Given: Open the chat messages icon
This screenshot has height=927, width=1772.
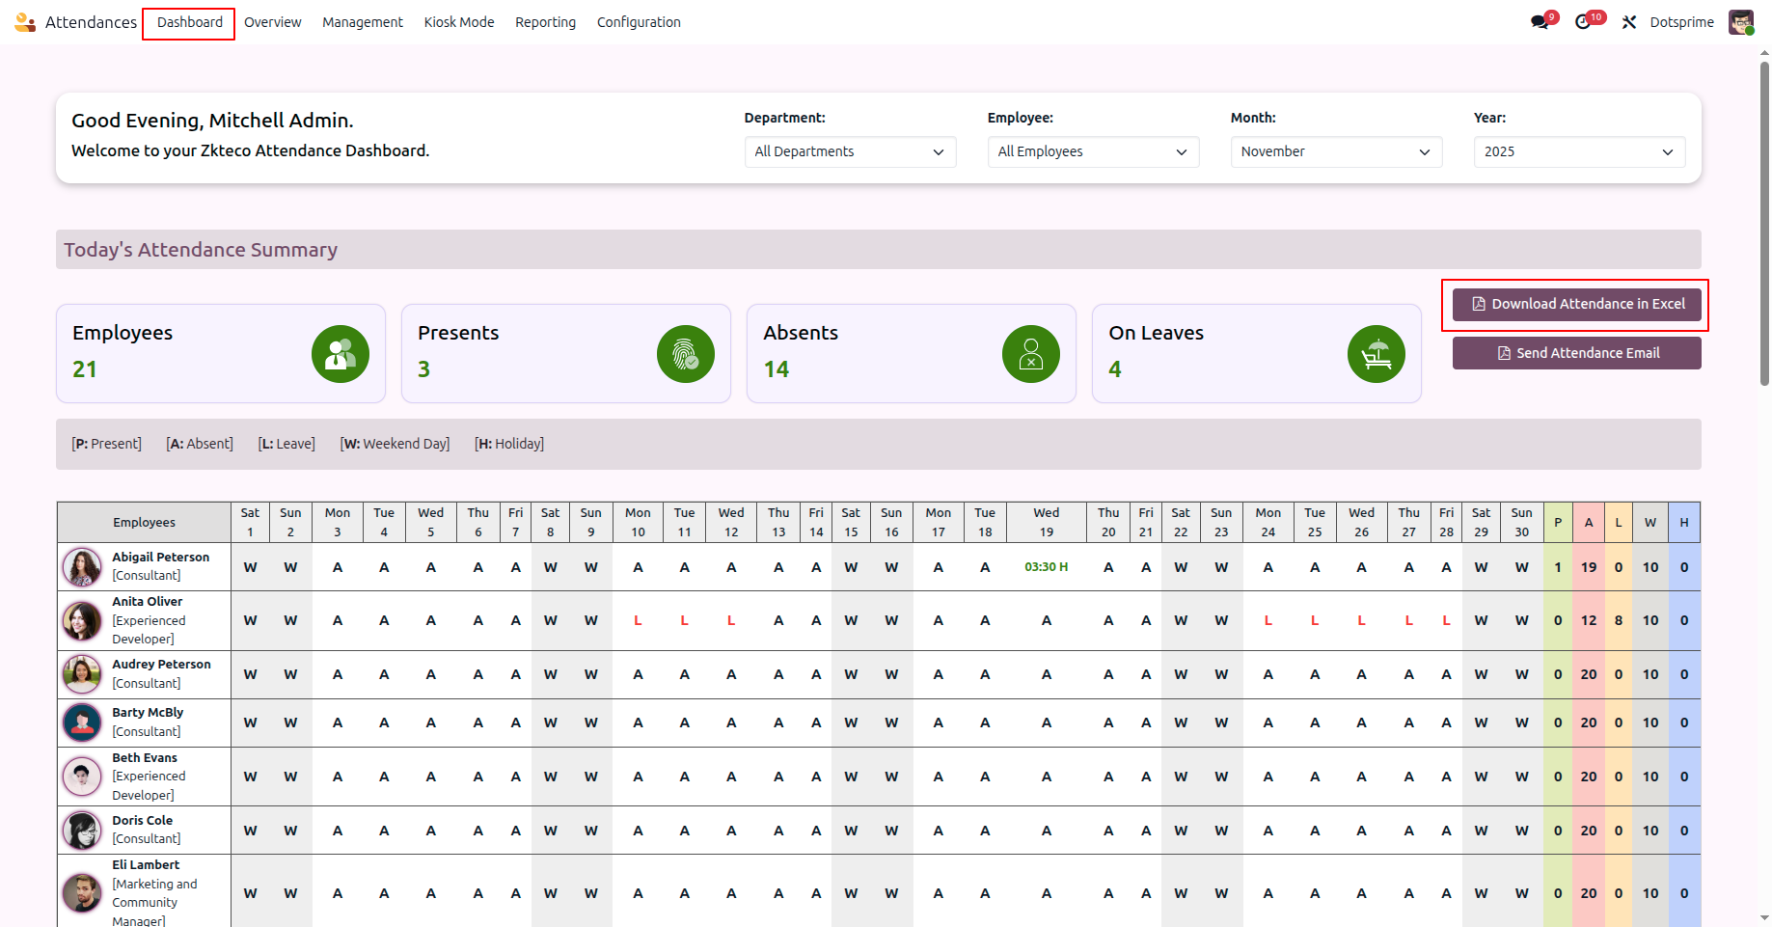Looking at the screenshot, I should pyautogui.click(x=1540, y=22).
